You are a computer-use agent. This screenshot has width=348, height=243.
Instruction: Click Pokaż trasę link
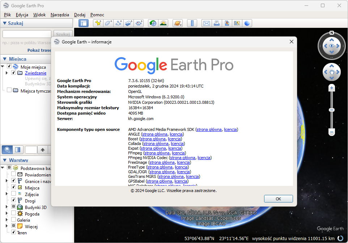39,50
